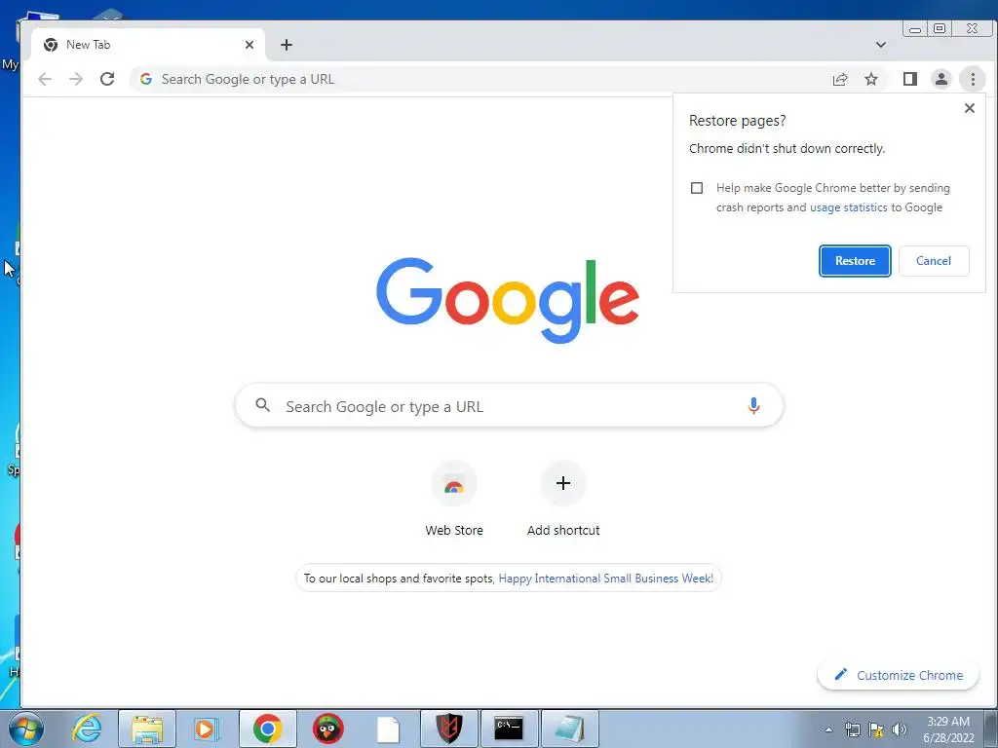Click the magnifier icon in search box
The image size is (998, 748).
pyautogui.click(x=262, y=404)
